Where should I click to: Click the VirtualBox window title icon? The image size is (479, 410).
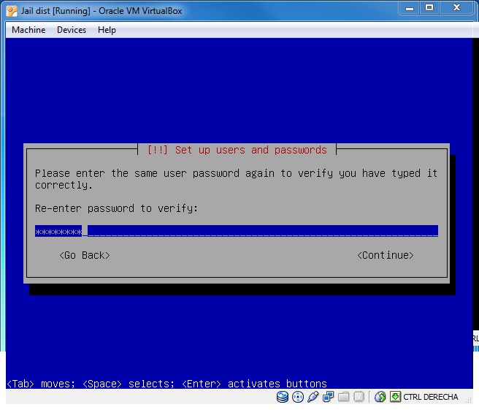coord(12,11)
